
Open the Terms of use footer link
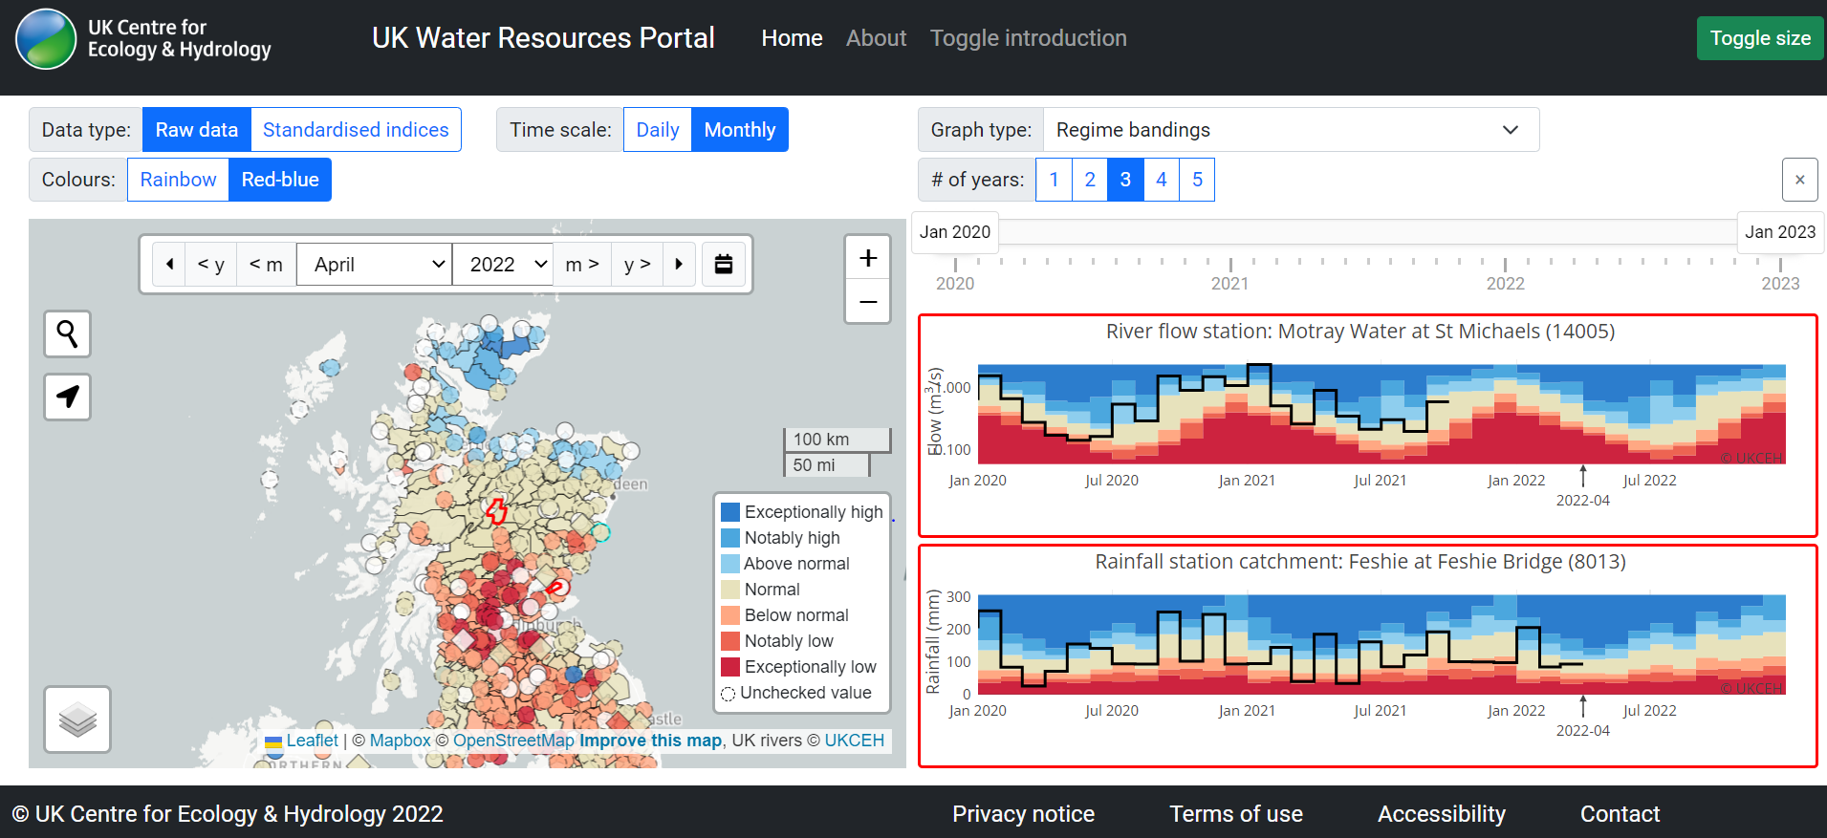pyautogui.click(x=1236, y=814)
